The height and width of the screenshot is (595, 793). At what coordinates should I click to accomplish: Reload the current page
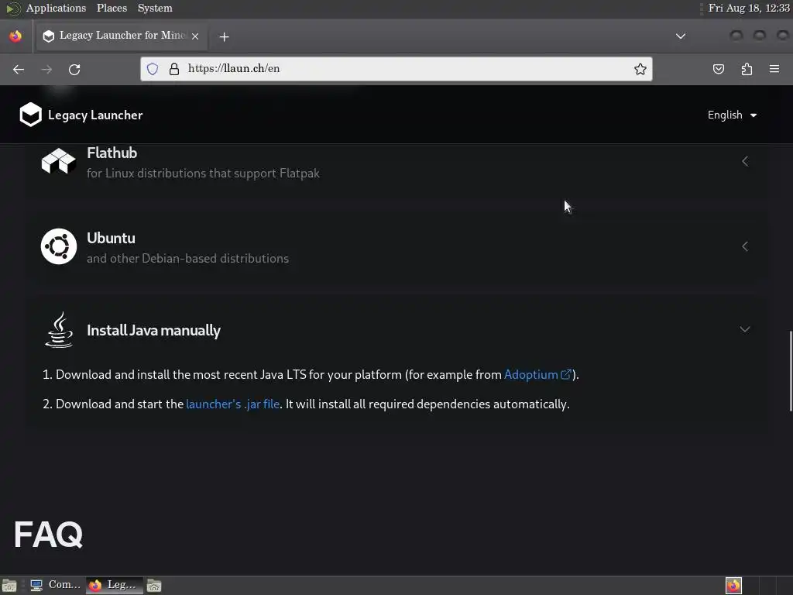[x=74, y=69]
